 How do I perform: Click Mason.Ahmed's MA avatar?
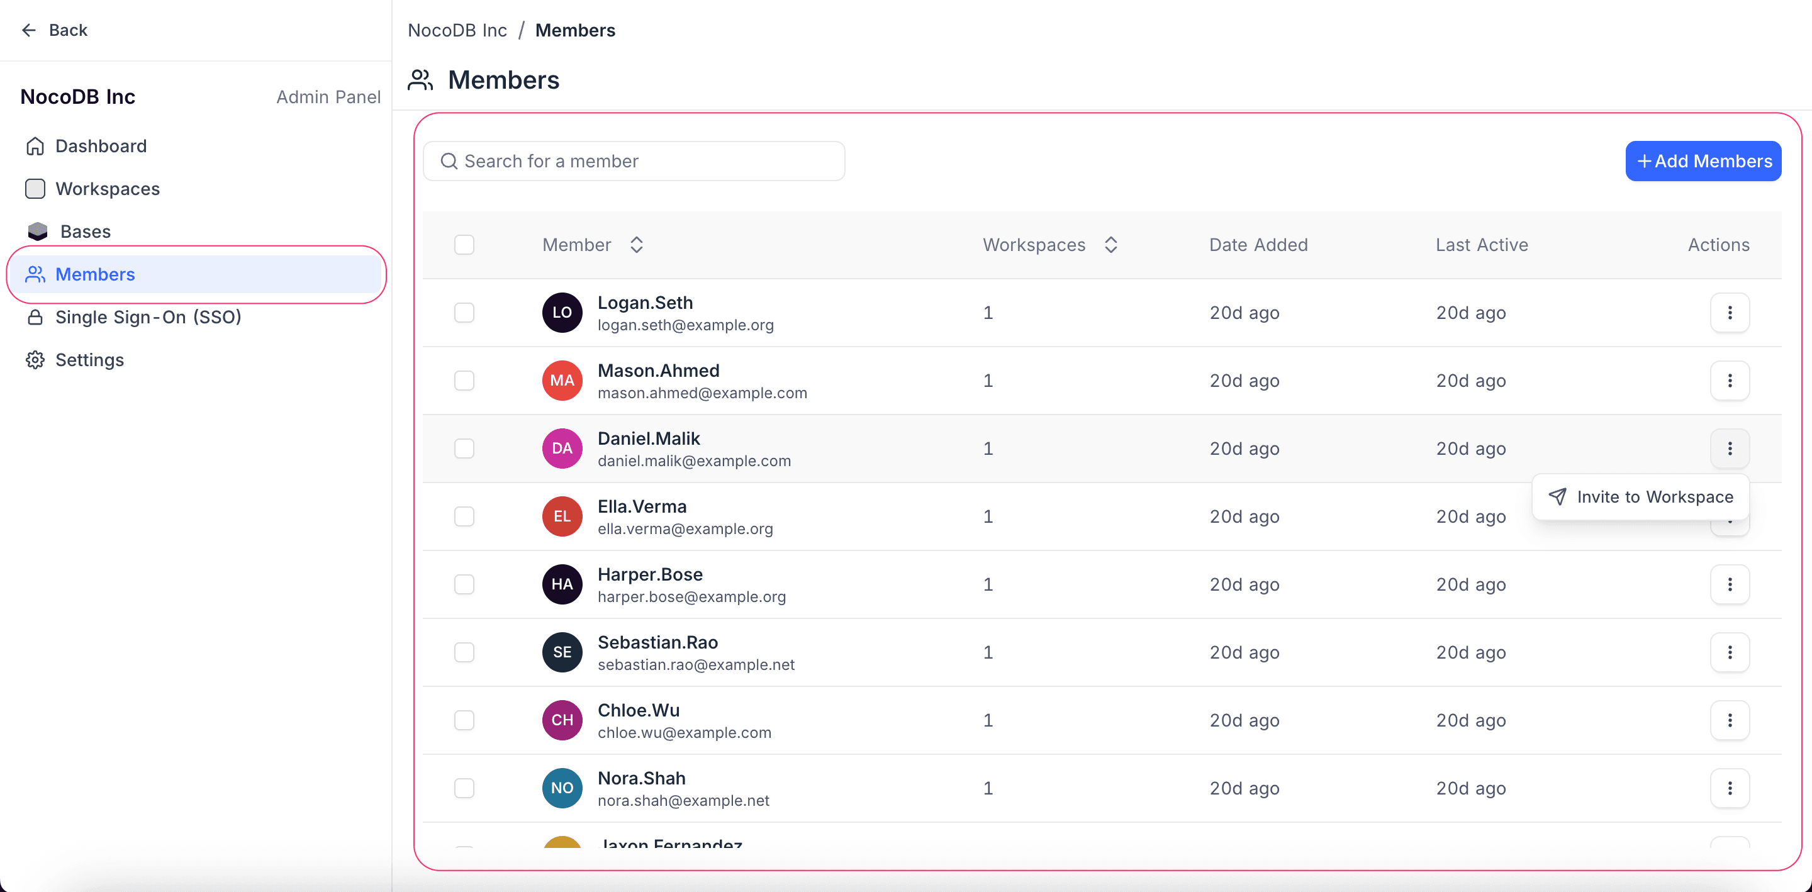562,381
